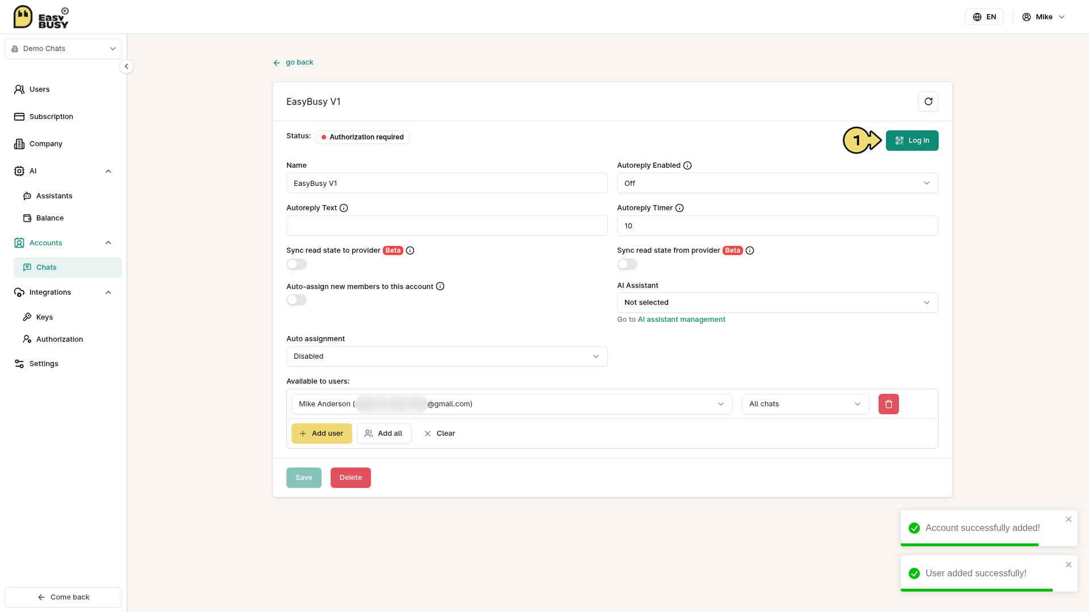Click the EasyBusy V1 card title
Image resolution: width=1089 pixels, height=612 pixels.
coord(313,102)
